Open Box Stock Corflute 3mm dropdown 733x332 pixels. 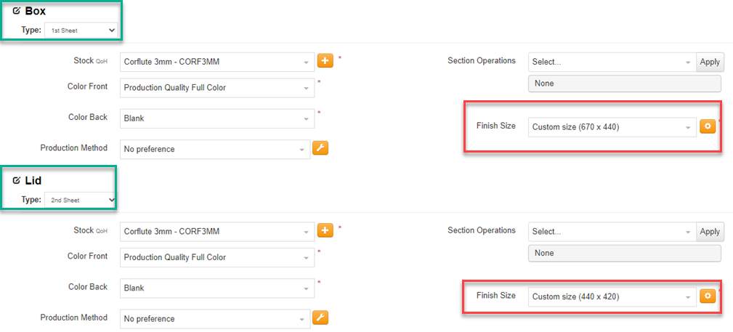coord(216,62)
